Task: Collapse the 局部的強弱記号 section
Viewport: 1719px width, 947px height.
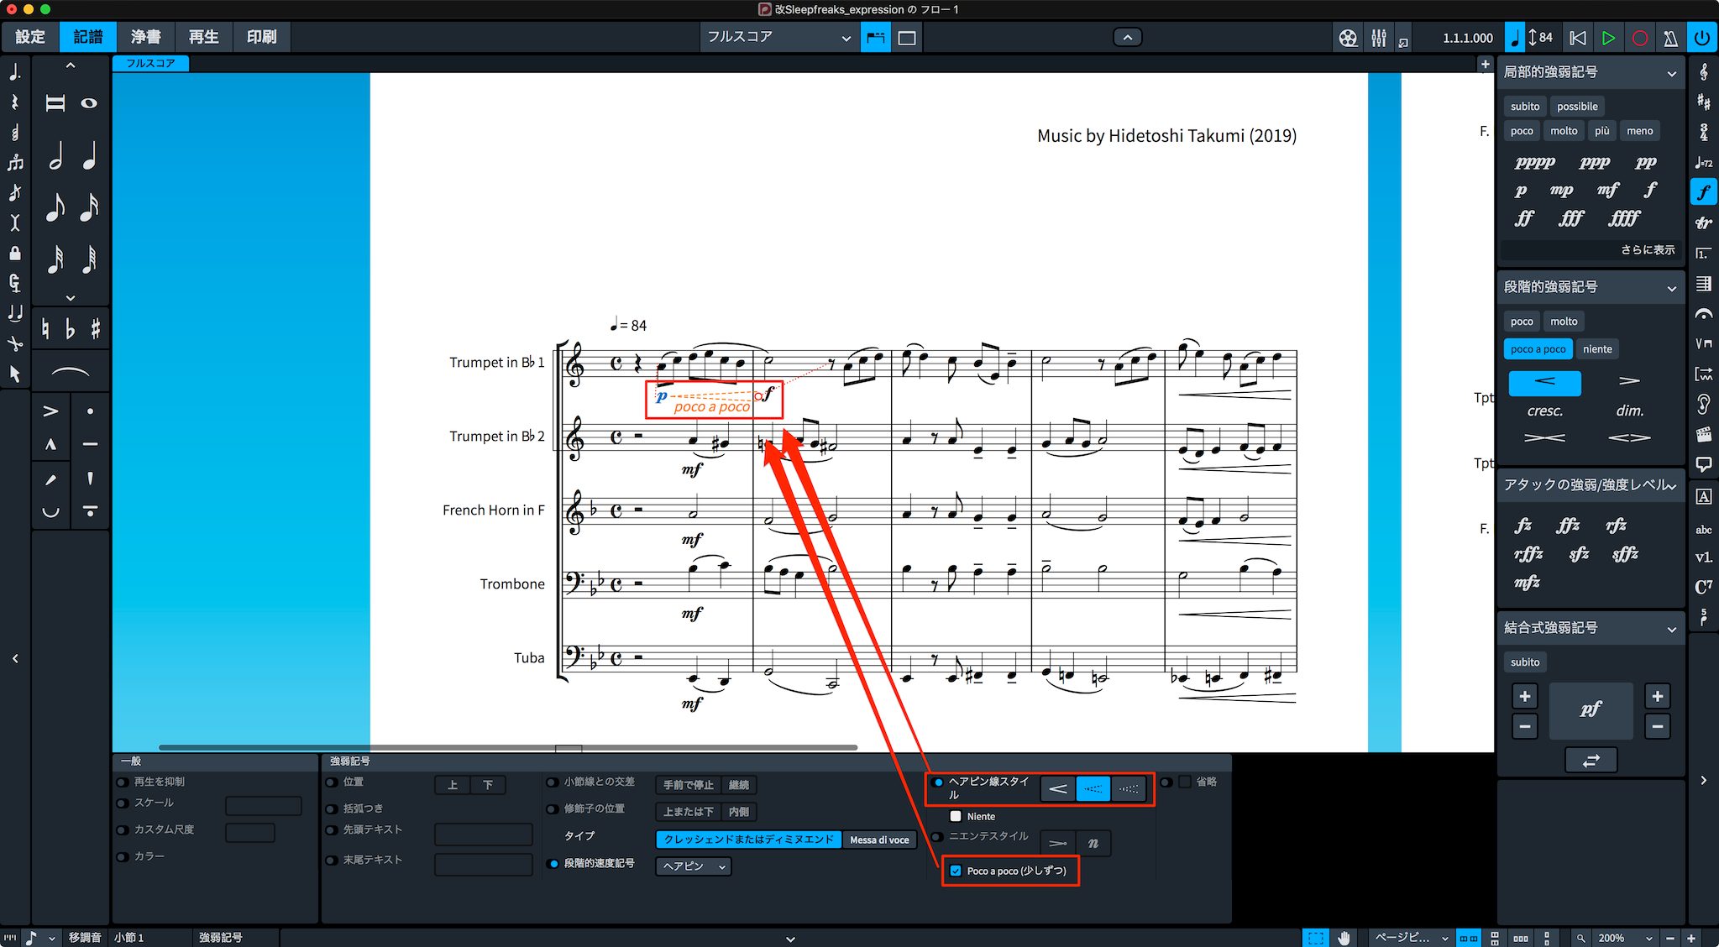Action: 1671,73
